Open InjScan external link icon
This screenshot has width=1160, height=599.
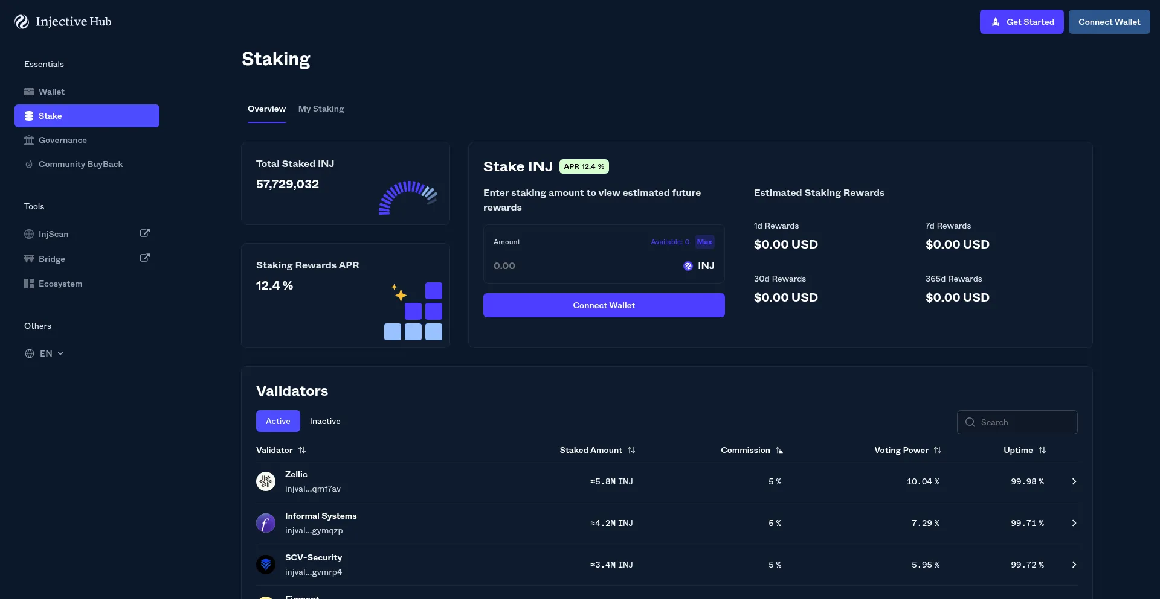145,233
